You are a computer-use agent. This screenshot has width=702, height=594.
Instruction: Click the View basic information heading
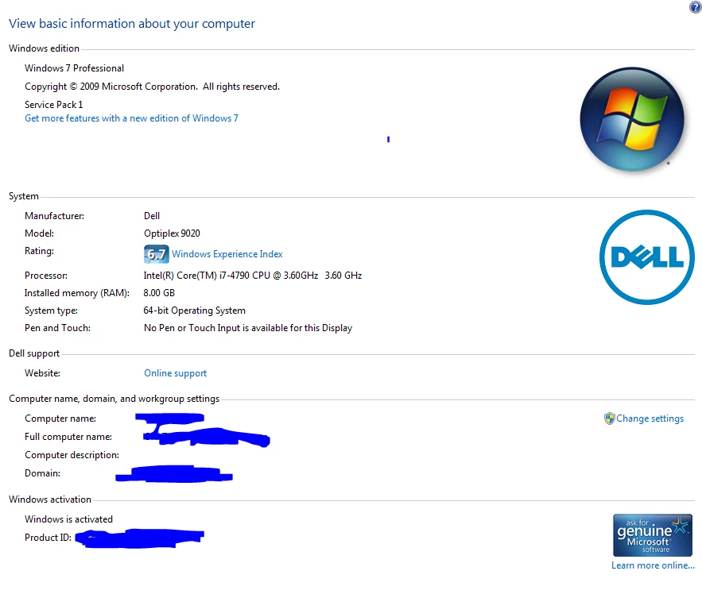click(x=132, y=24)
